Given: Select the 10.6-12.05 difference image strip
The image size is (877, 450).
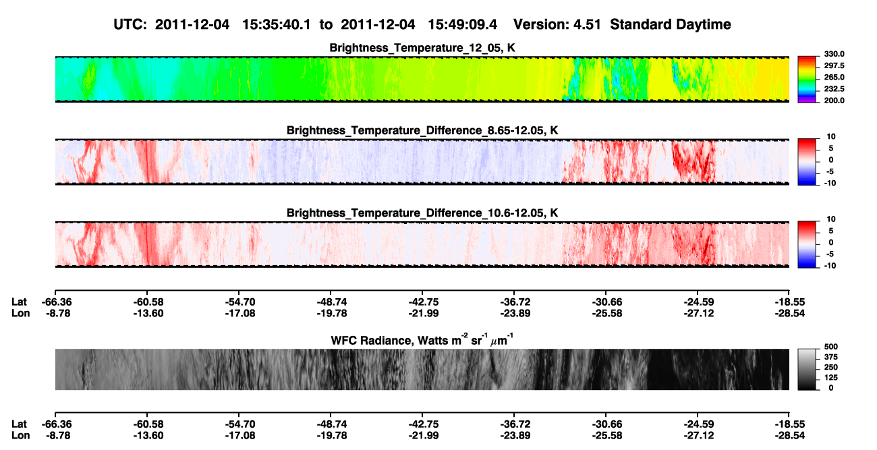Looking at the screenshot, I should click(422, 244).
